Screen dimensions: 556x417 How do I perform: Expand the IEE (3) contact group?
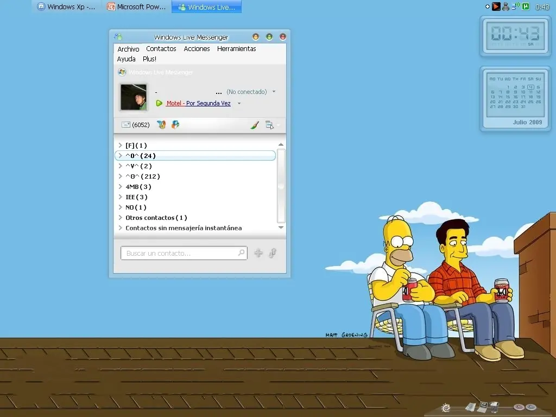point(120,197)
